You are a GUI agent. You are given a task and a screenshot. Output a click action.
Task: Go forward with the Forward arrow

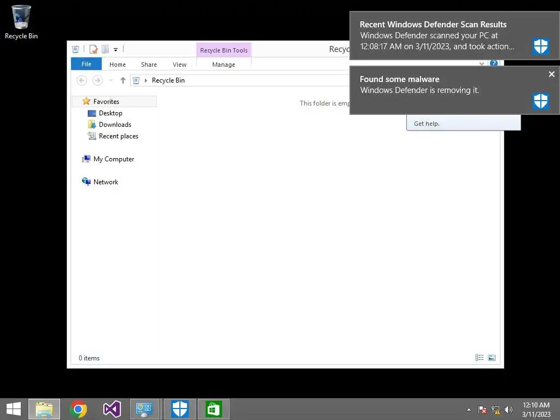[x=97, y=80]
